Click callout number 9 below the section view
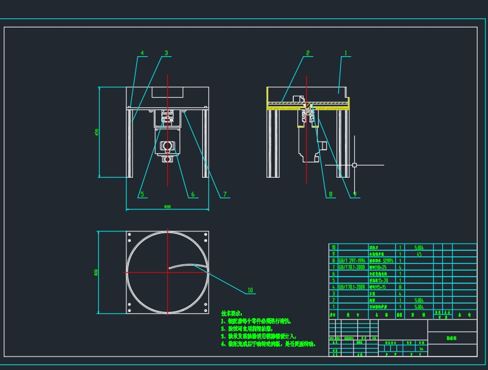 (x=355, y=194)
